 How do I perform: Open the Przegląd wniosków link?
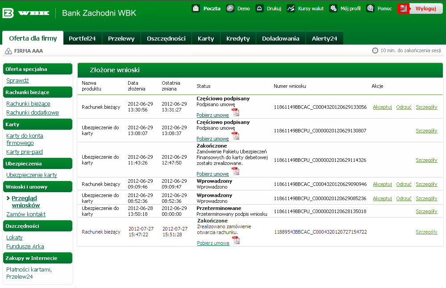coord(25,202)
